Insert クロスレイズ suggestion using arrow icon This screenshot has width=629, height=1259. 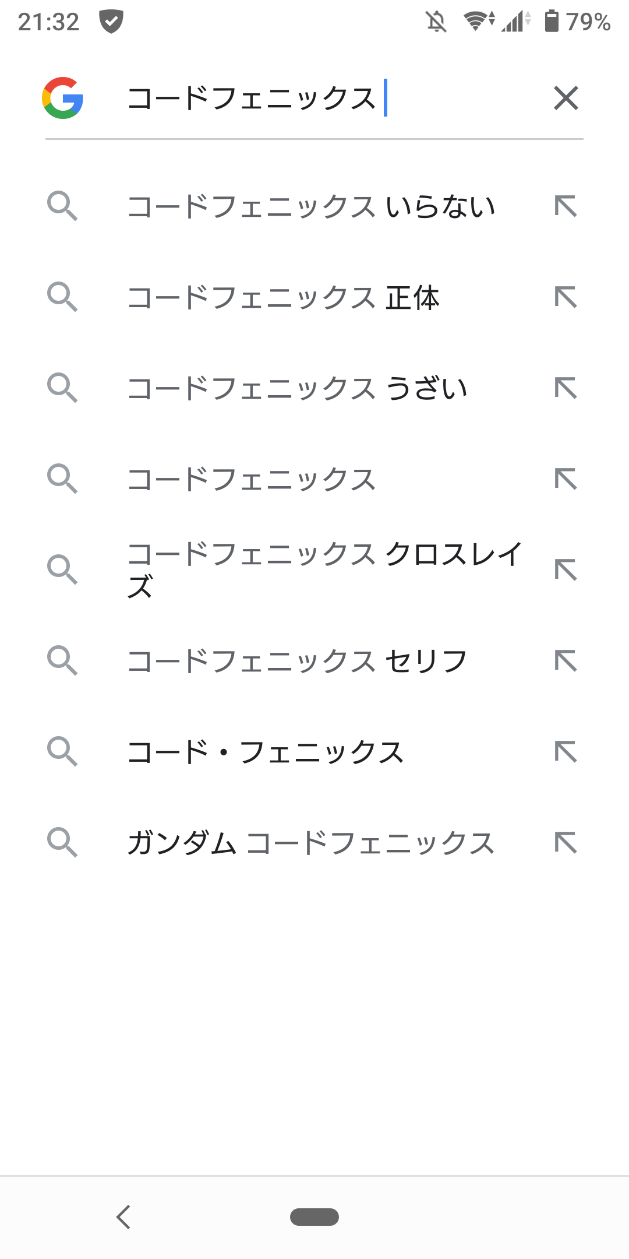tap(566, 570)
